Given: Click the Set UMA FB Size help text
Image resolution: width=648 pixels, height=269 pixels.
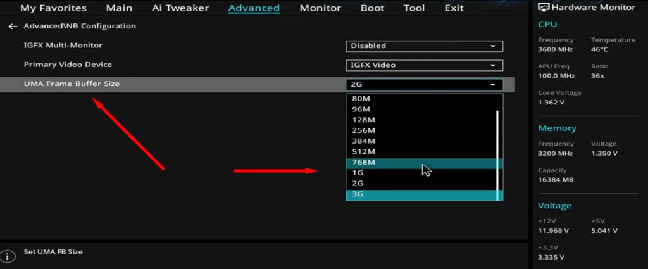Looking at the screenshot, I should pyautogui.click(x=53, y=252).
